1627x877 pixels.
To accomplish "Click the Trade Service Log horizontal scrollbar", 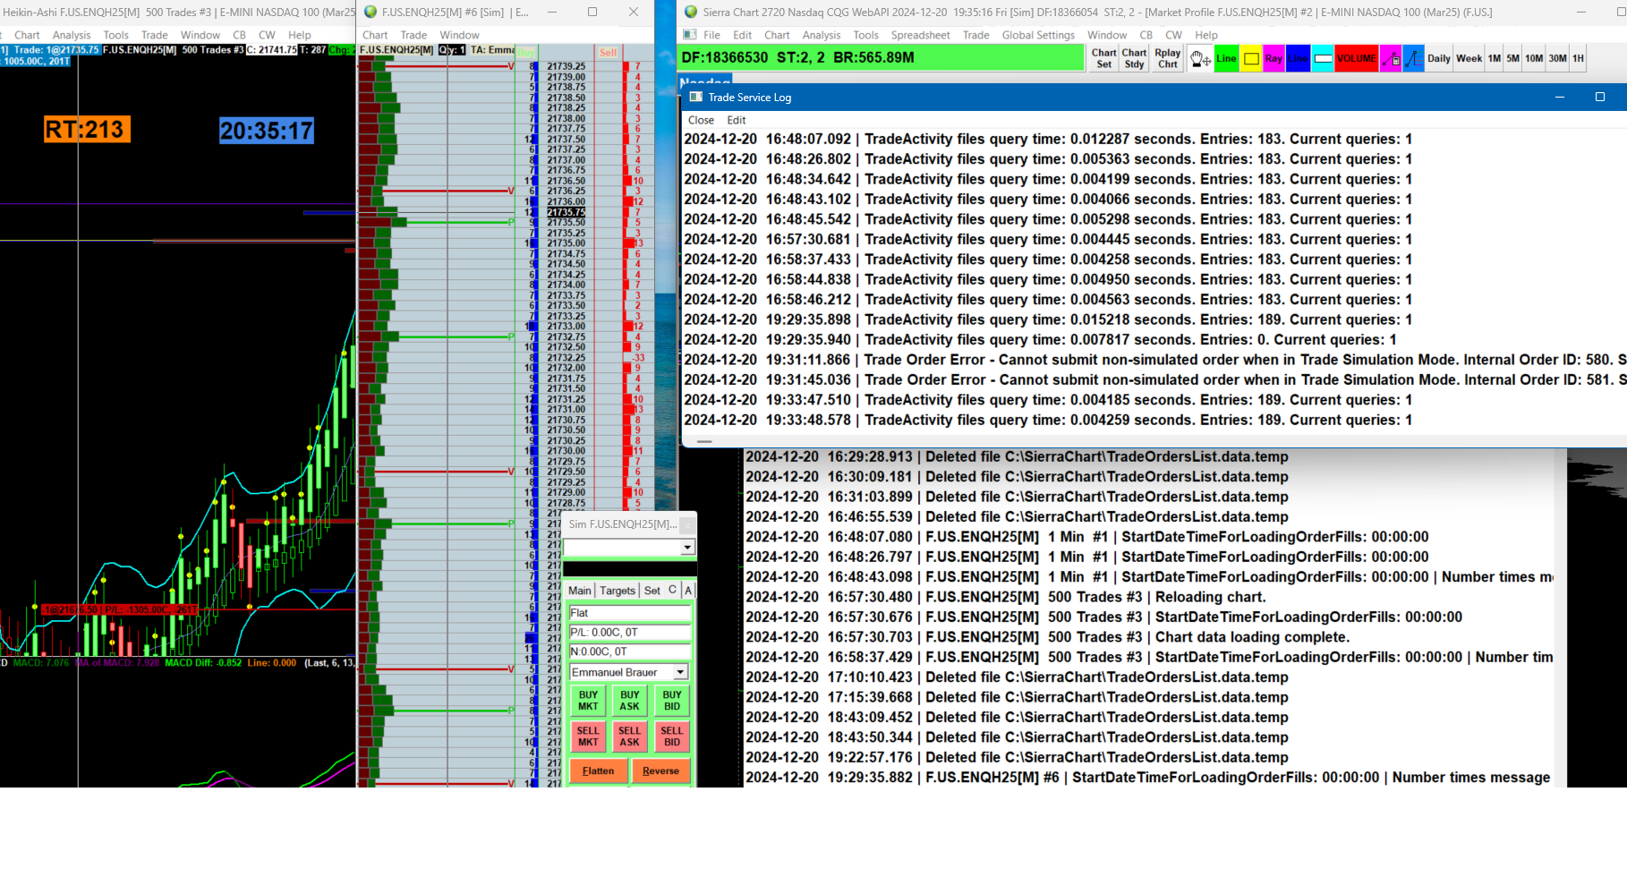I will click(x=704, y=441).
